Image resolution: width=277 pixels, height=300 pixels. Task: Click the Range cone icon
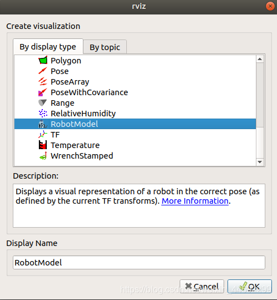[x=42, y=103]
